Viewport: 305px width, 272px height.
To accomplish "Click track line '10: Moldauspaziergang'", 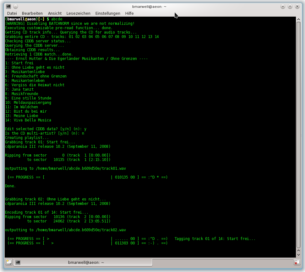I will tap(28, 103).
